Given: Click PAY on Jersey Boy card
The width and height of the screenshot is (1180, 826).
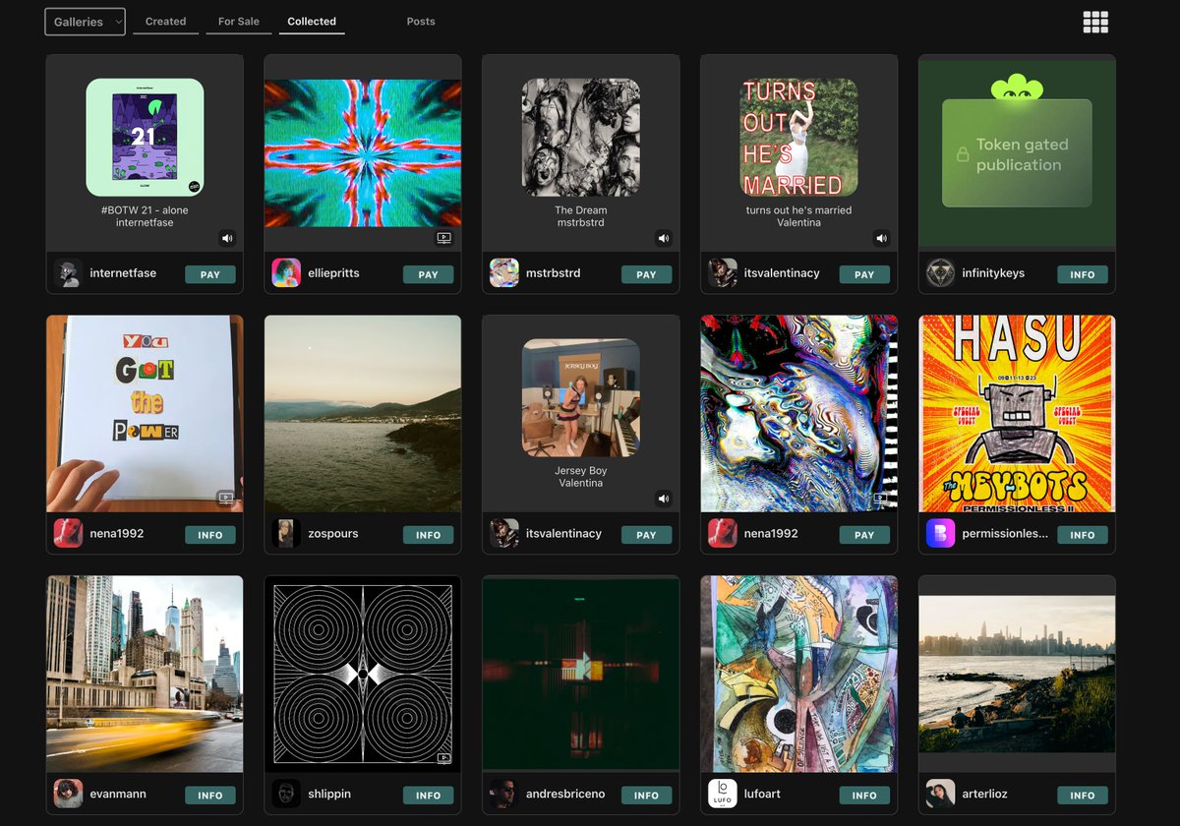Looking at the screenshot, I should point(647,535).
